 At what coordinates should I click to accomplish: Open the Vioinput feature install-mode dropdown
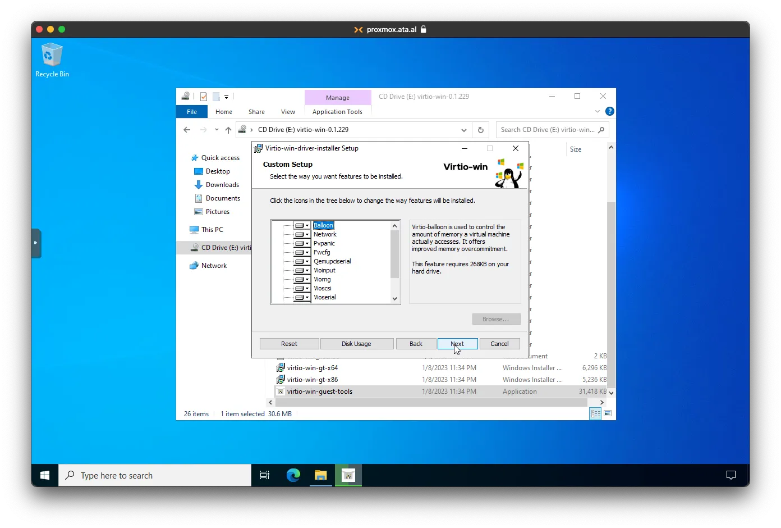pos(302,270)
